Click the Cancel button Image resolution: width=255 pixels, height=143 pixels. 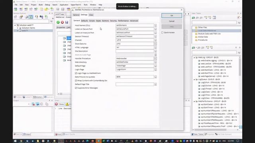tap(172, 21)
